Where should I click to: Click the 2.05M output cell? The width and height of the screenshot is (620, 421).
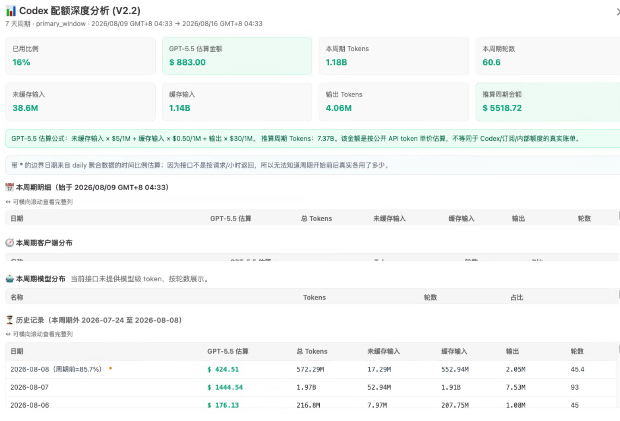(516, 369)
